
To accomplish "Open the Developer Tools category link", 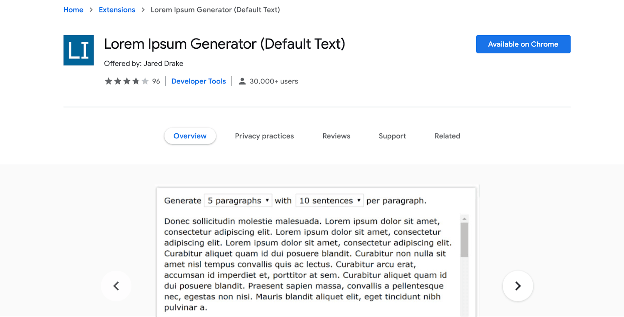I will point(199,81).
